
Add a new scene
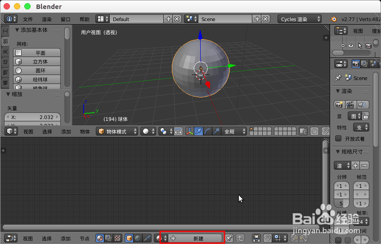tap(257, 19)
